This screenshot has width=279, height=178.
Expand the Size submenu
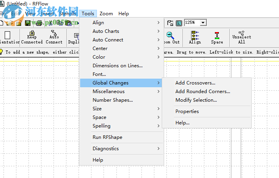(x=122, y=109)
